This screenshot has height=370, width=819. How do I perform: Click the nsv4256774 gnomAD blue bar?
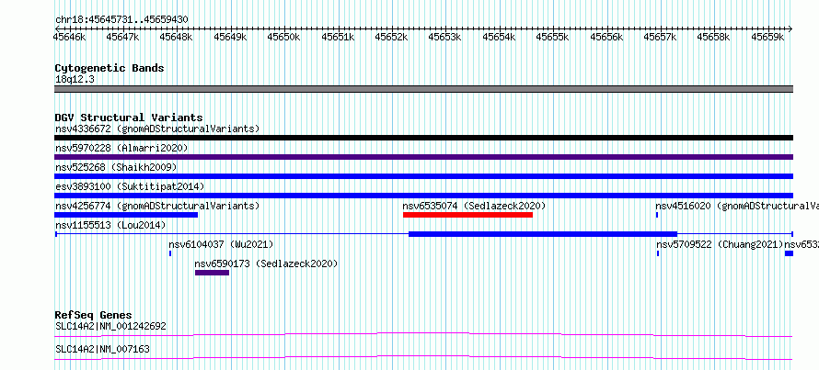[x=126, y=215]
